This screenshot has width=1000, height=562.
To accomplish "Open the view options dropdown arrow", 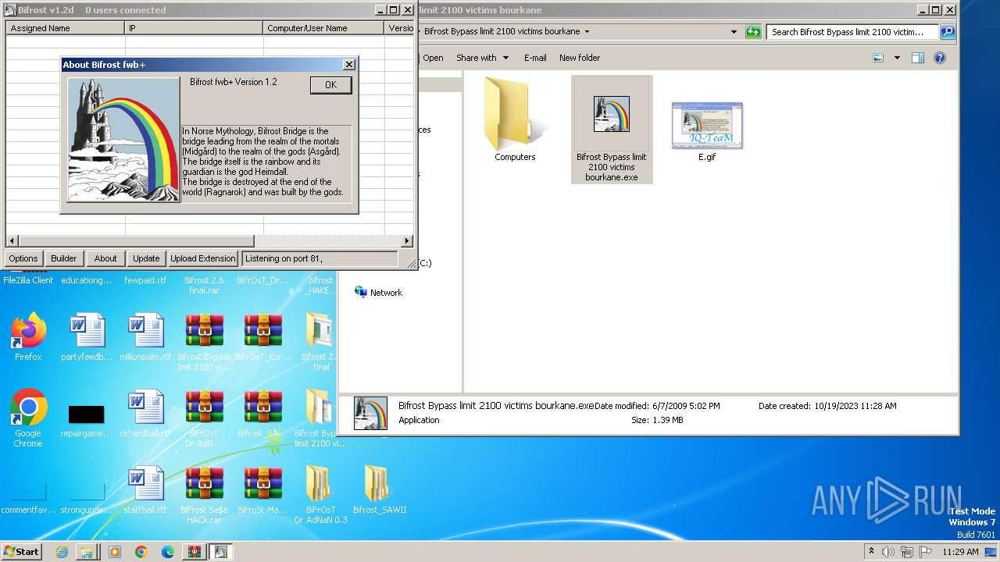I will 897,58.
